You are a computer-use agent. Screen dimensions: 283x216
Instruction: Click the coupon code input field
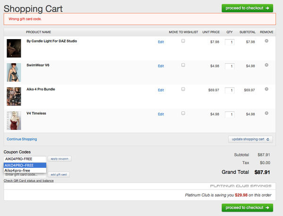tap(25, 159)
